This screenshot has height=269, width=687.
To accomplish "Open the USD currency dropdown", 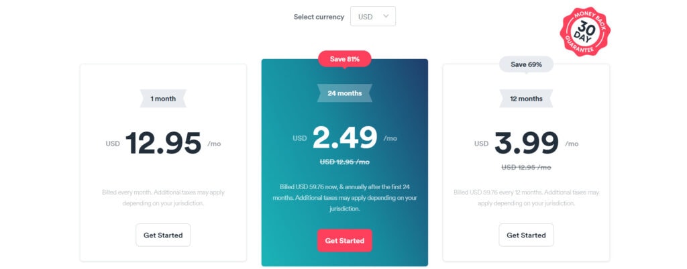I will pyautogui.click(x=373, y=16).
